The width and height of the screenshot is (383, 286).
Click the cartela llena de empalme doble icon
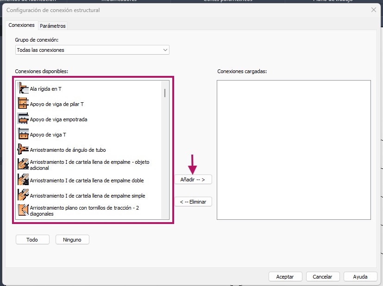[x=23, y=180]
